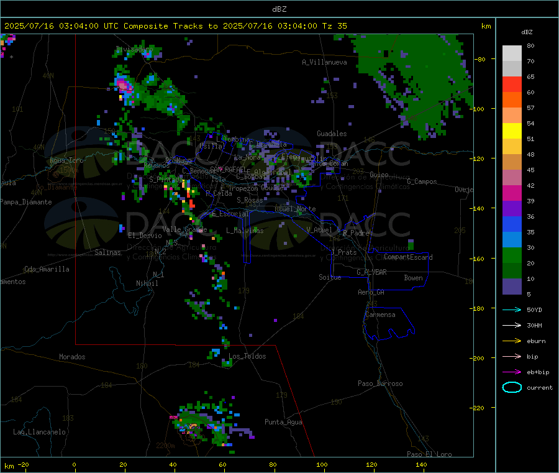Select the V_Atuel map label
This screenshot has width=559, height=473.
point(319,230)
